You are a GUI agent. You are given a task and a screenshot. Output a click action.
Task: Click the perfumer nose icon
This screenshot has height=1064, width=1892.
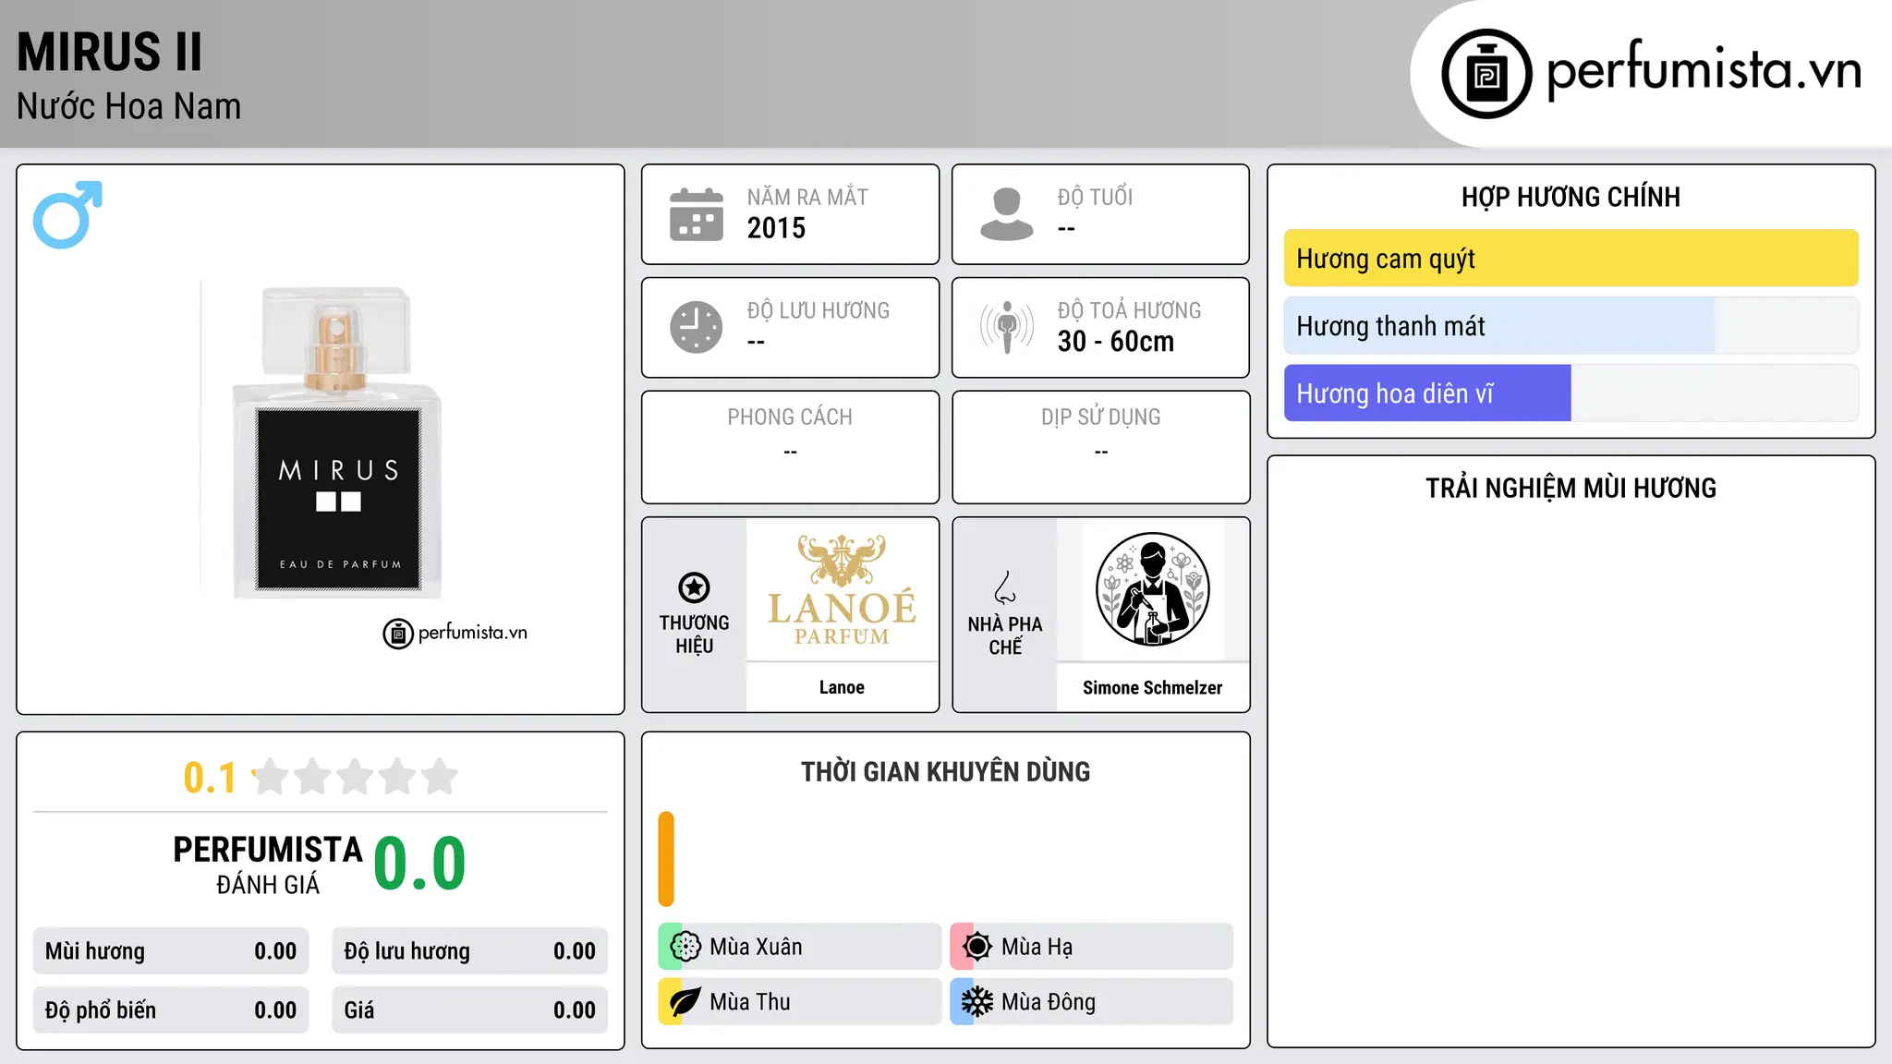point(1005,587)
